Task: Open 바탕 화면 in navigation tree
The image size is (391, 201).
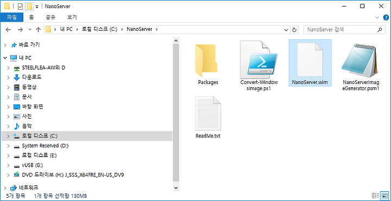Action: point(33,107)
